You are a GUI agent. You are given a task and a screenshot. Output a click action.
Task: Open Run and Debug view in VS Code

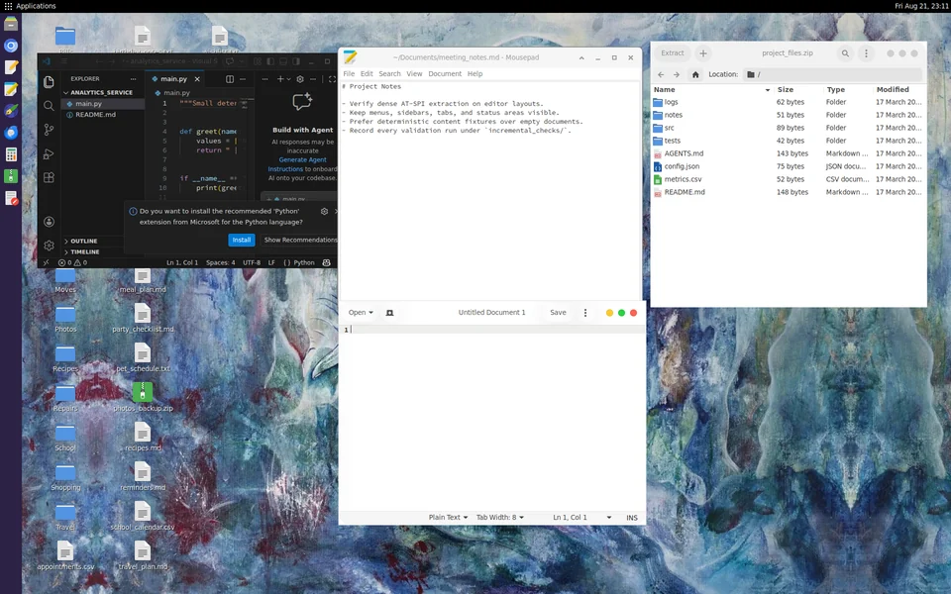[x=50, y=154]
